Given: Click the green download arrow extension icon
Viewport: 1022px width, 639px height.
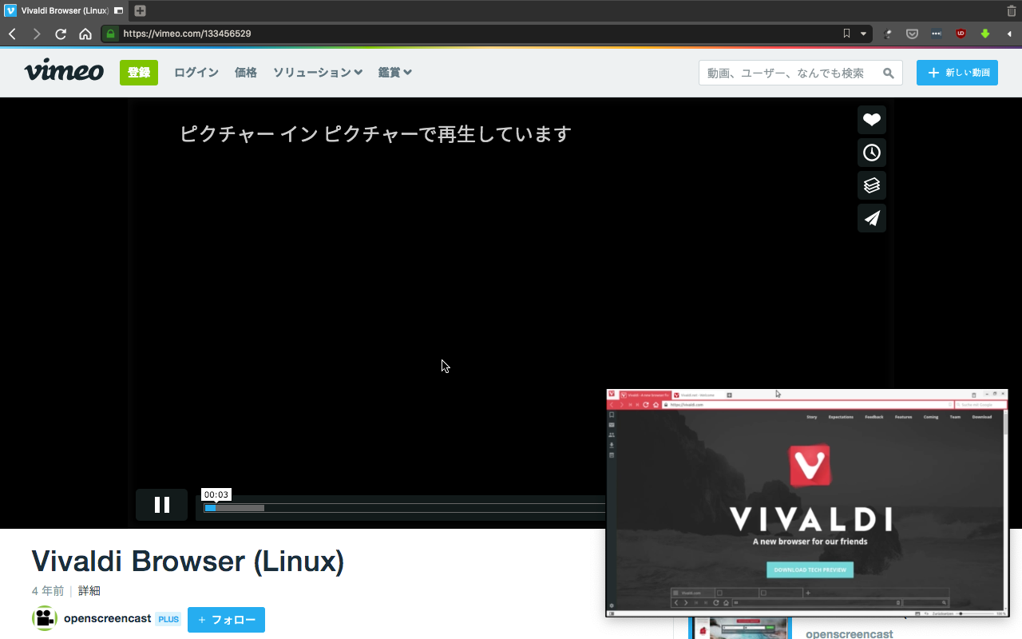Looking at the screenshot, I should coord(985,34).
